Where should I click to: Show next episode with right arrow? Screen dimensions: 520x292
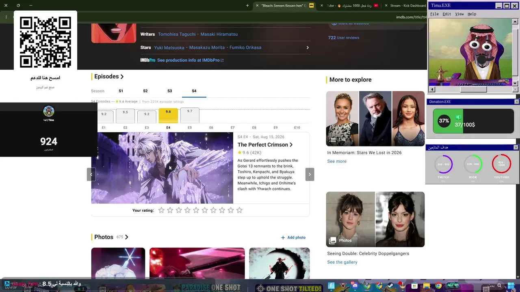310,174
